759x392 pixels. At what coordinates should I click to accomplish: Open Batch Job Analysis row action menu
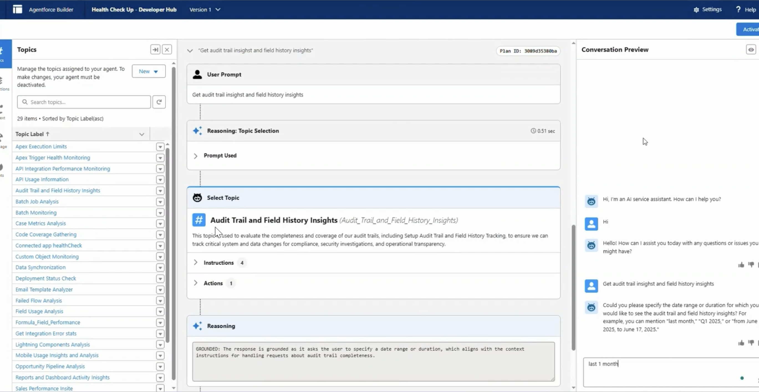pos(160,202)
